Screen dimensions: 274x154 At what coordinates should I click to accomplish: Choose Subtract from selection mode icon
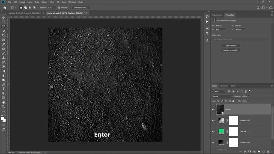30,8
